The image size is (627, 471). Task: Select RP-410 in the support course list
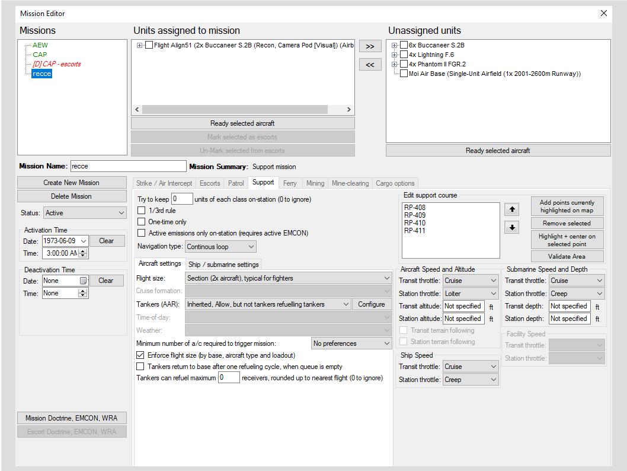click(415, 223)
